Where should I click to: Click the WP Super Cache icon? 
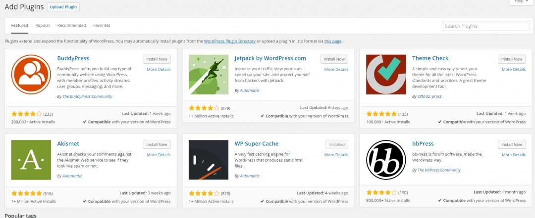point(209,160)
